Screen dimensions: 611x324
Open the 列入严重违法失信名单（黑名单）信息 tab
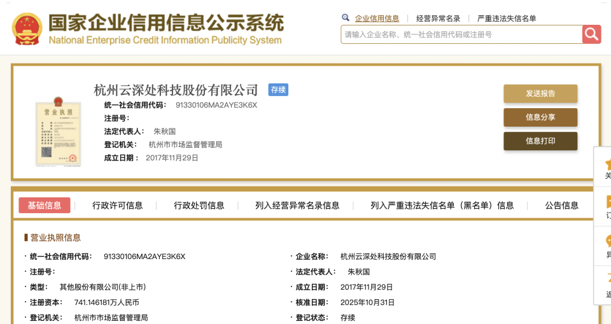coord(442,206)
